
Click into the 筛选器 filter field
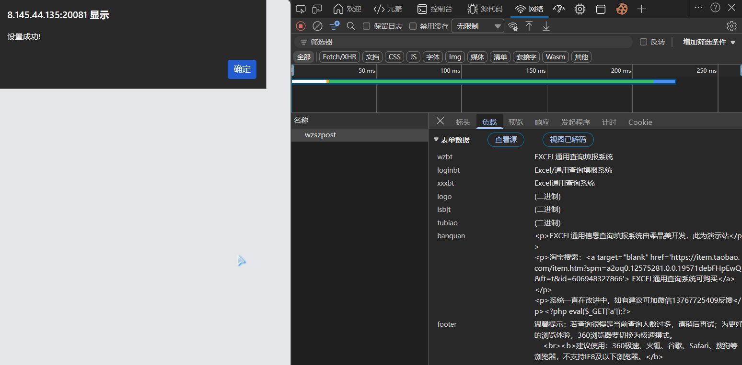(x=465, y=42)
